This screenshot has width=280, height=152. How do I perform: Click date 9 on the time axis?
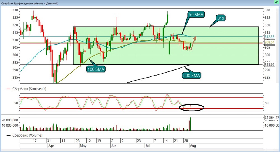[x=122, y=141]
